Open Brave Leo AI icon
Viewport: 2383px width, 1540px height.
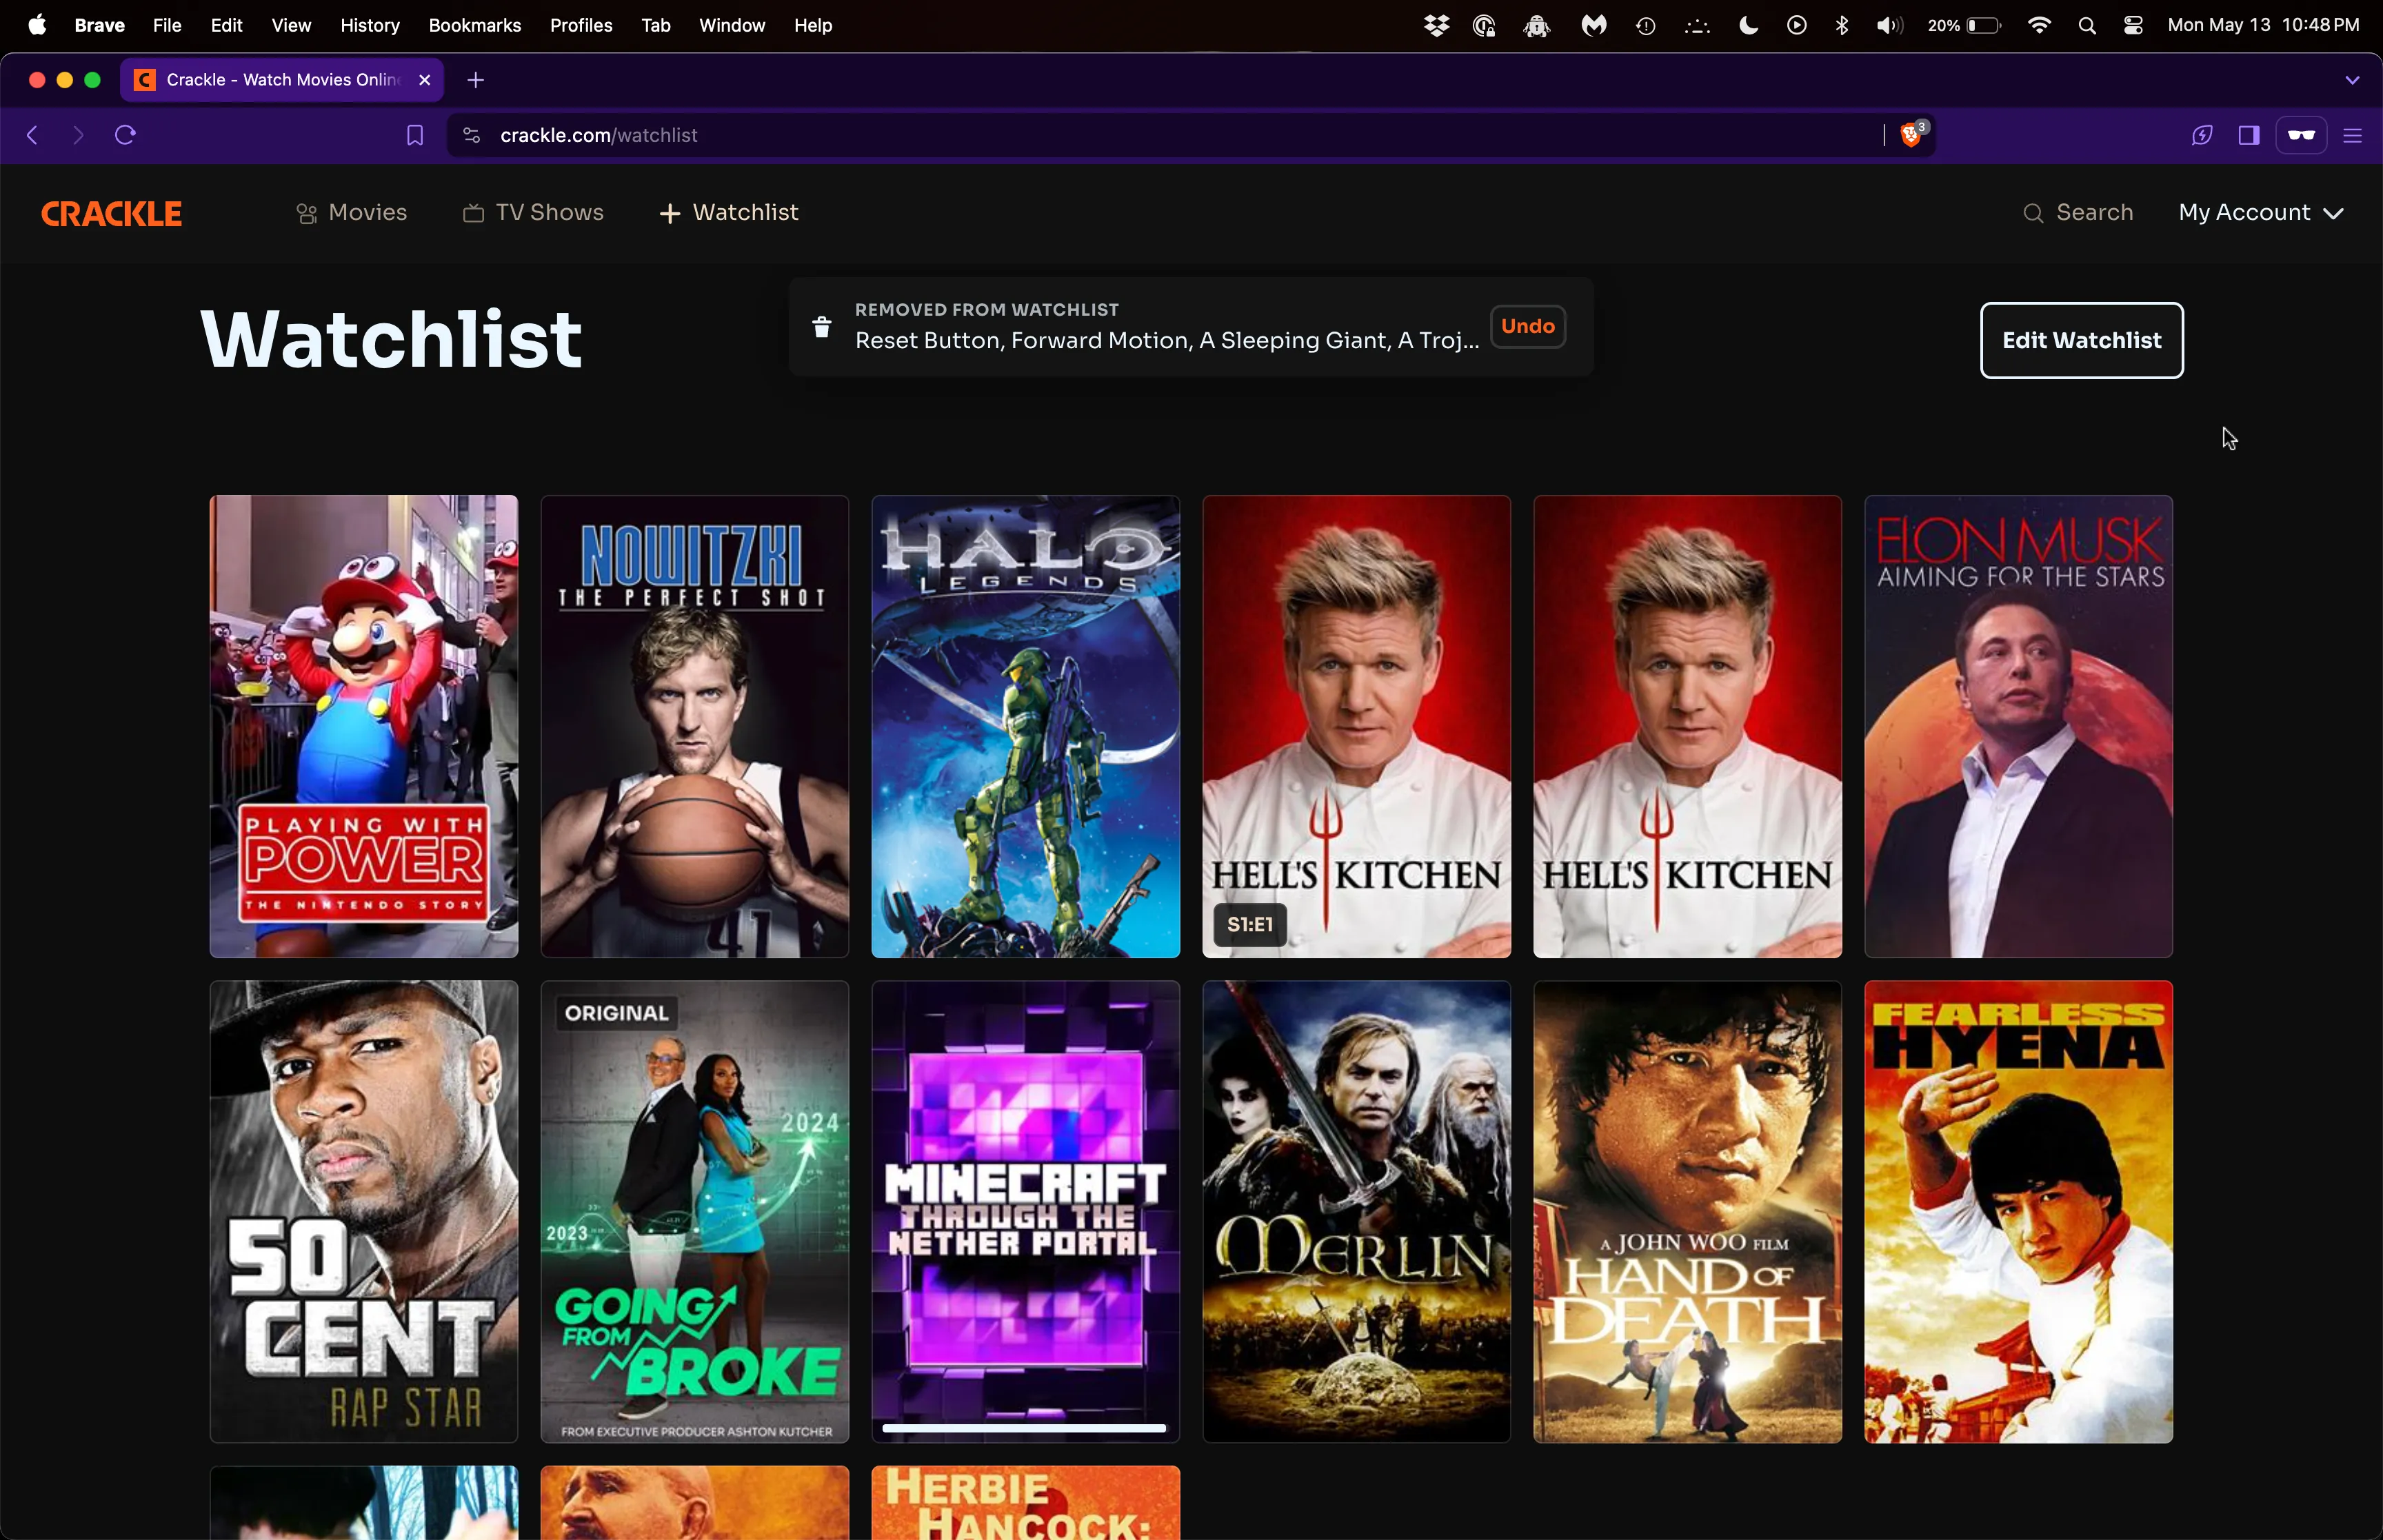tap(2201, 135)
